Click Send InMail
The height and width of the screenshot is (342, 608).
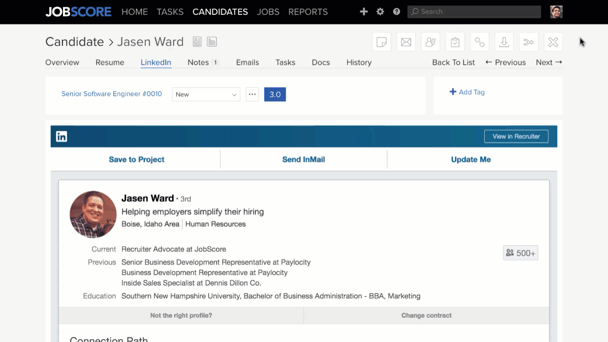click(303, 159)
